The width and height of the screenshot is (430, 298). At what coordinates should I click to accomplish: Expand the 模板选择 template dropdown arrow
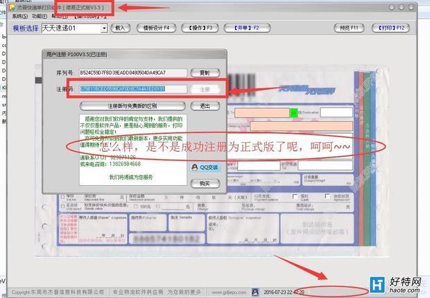(104, 28)
